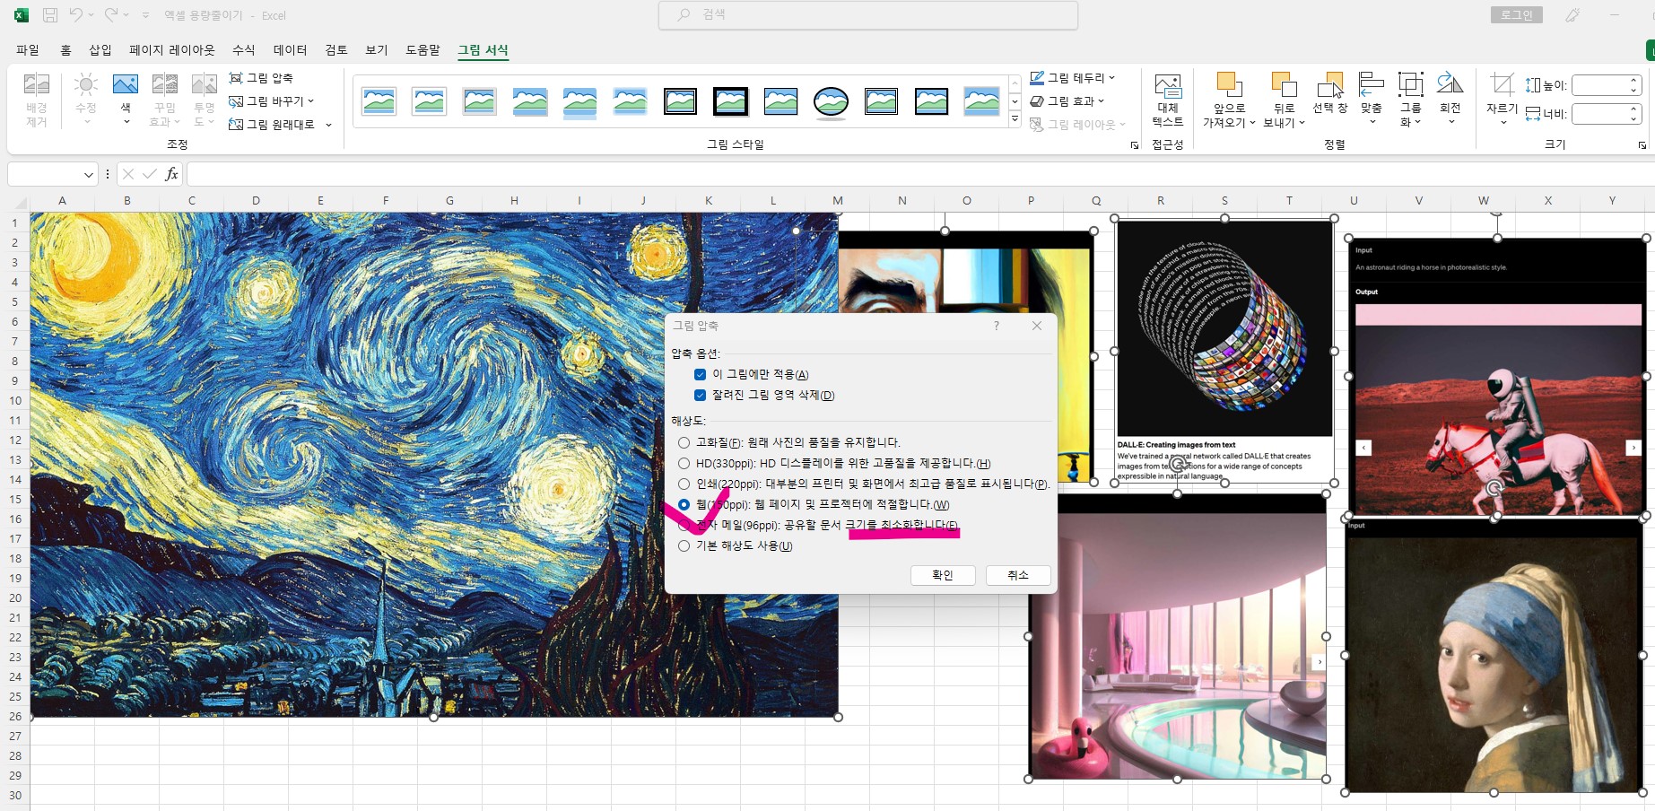Screen dimensions: 1655x811
Task: Switch to the 홈 tab
Action: tap(65, 50)
